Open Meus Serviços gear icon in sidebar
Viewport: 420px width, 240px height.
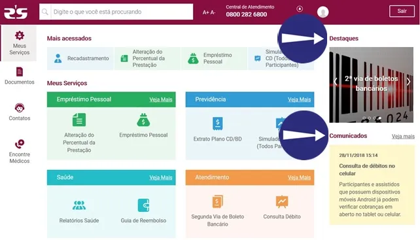point(19,35)
